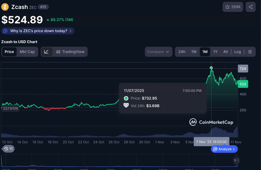This screenshot has height=170, width=261.
Task: Click the share icon button
Action: [251, 7]
